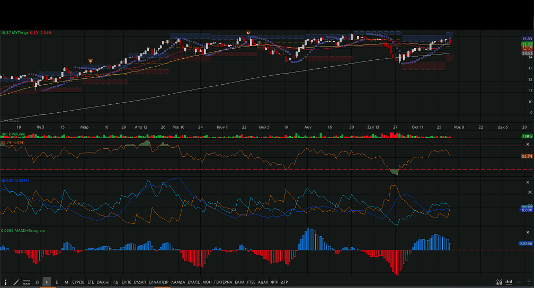Click the orange triangle event marker near Μαρ
The width and height of the screenshot is (535, 288).
91,61
